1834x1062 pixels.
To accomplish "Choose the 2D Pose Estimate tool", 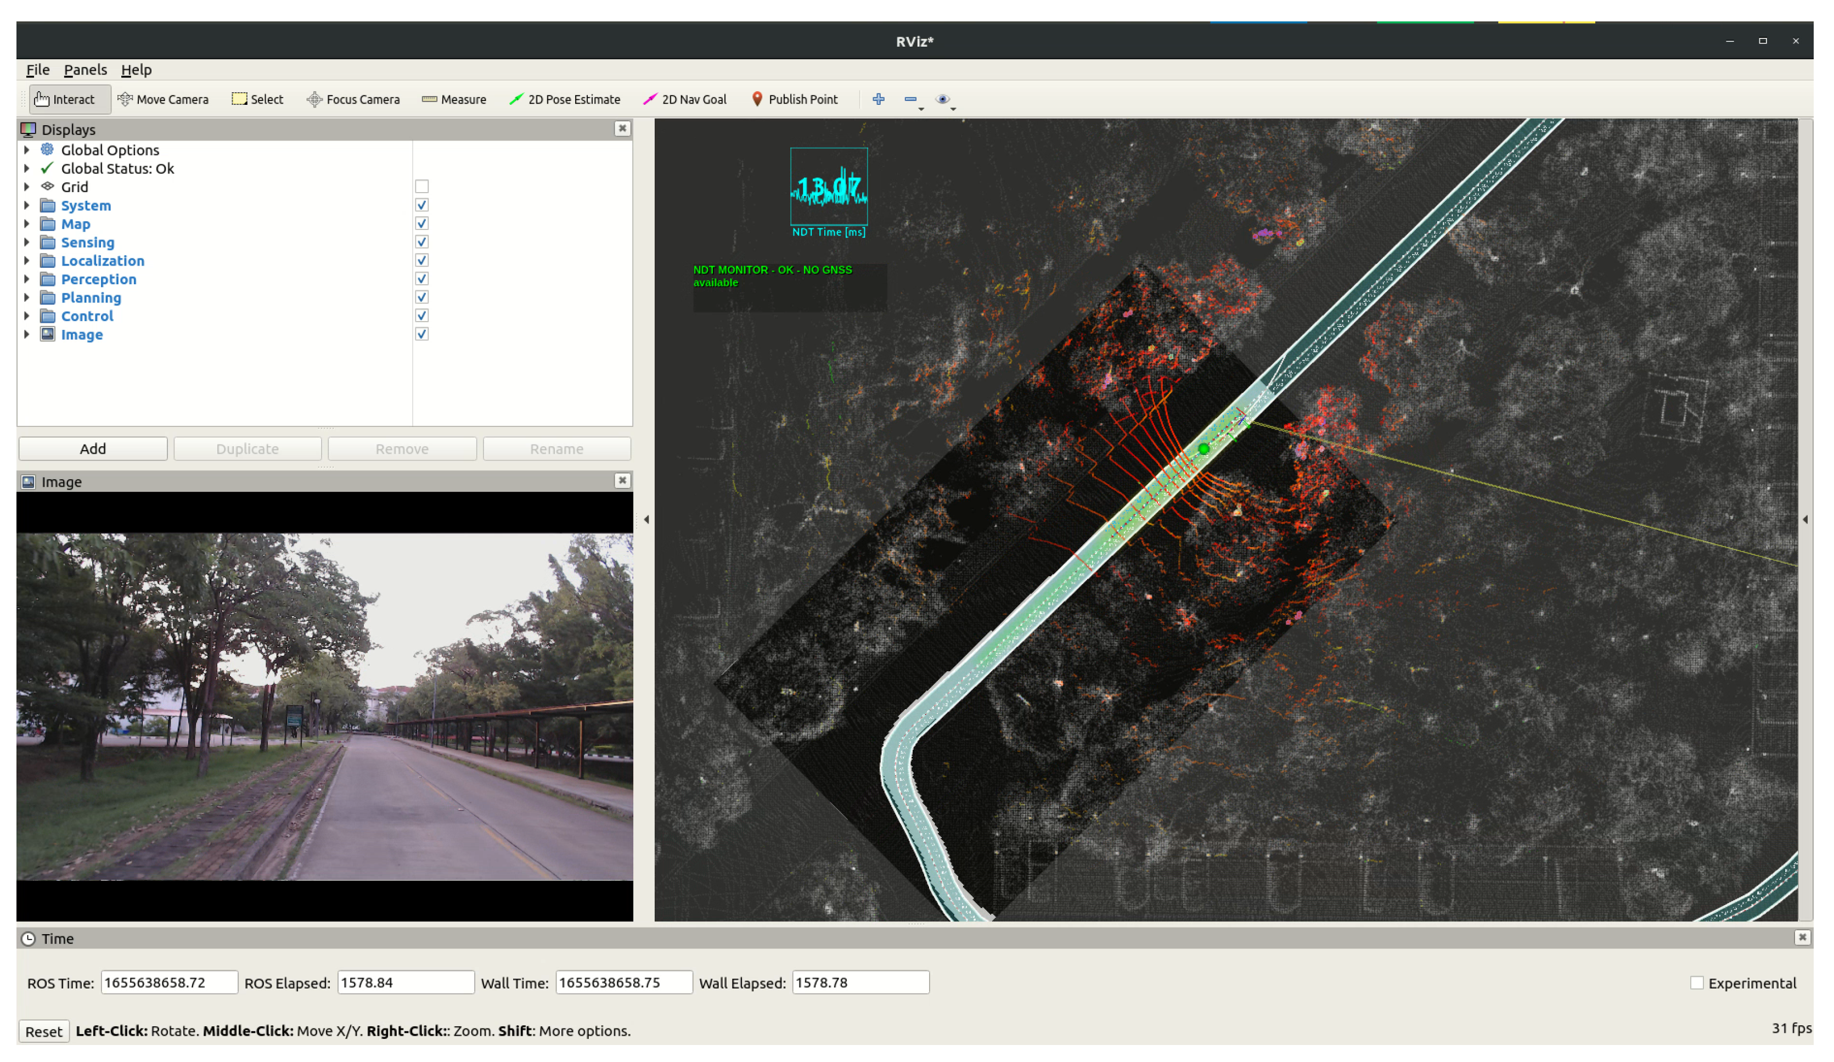I will pos(565,100).
